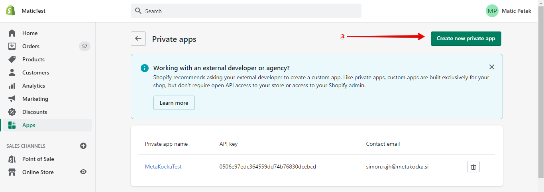Click the Shopify logo icon

click(x=10, y=11)
